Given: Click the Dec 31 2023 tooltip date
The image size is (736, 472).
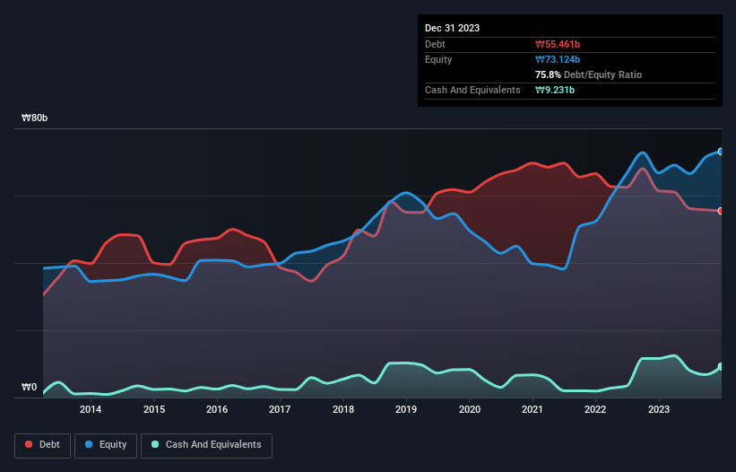Looking at the screenshot, I should coord(452,28).
